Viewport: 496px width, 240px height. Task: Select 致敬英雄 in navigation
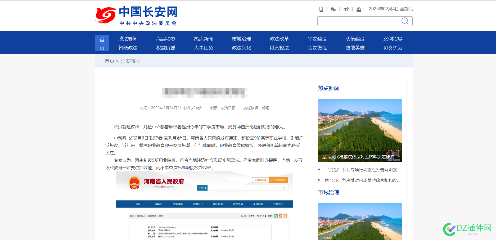tap(355, 48)
